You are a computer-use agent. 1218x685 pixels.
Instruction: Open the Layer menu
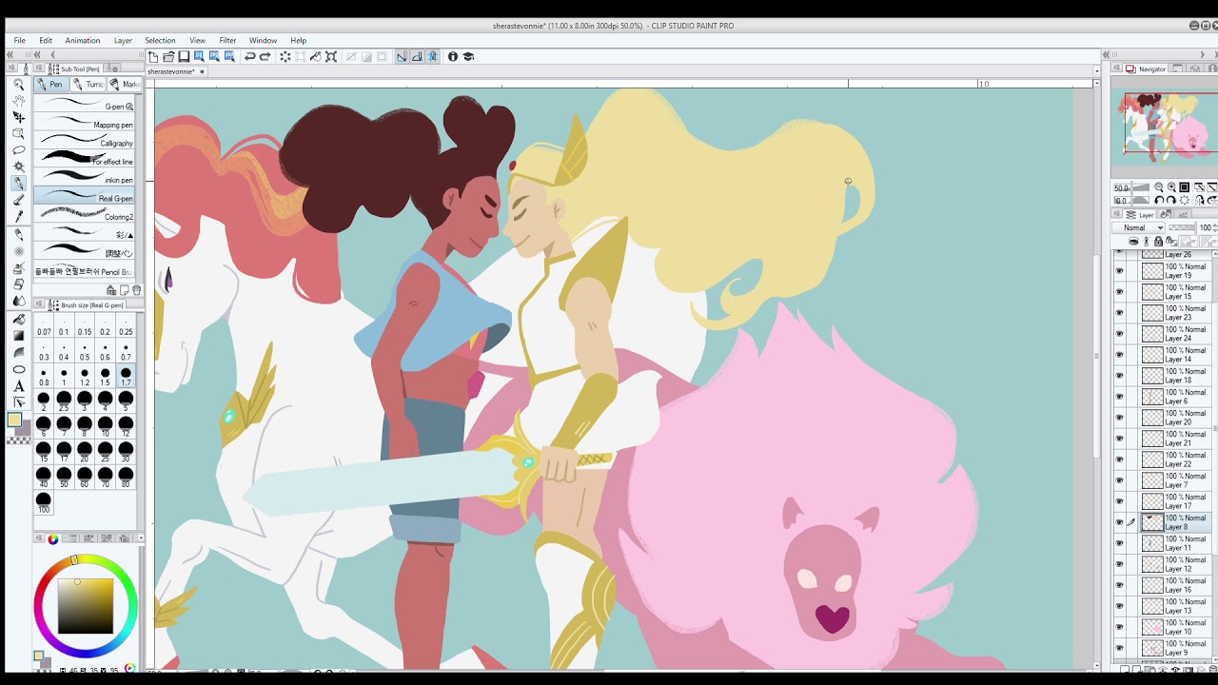coord(123,41)
